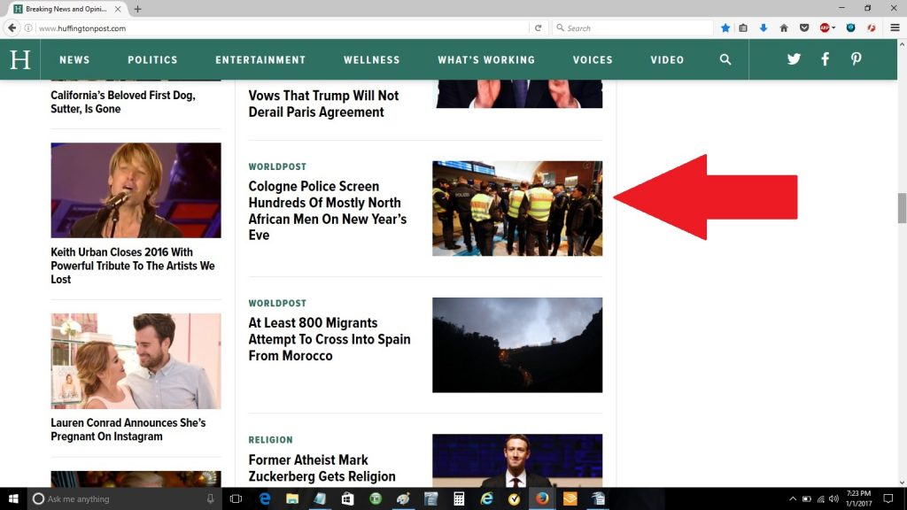Visit the Huffington Post Twitter page
This screenshot has width=907, height=510.
(794, 59)
